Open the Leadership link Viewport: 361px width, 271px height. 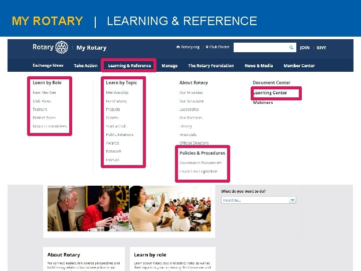(189, 109)
